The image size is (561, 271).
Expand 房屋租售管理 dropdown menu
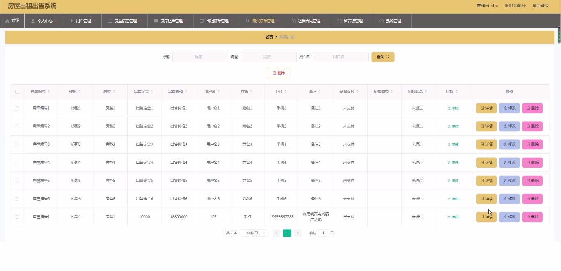pos(170,21)
